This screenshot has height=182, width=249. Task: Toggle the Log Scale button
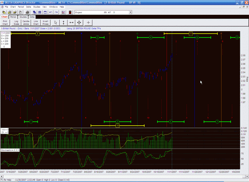16,23
